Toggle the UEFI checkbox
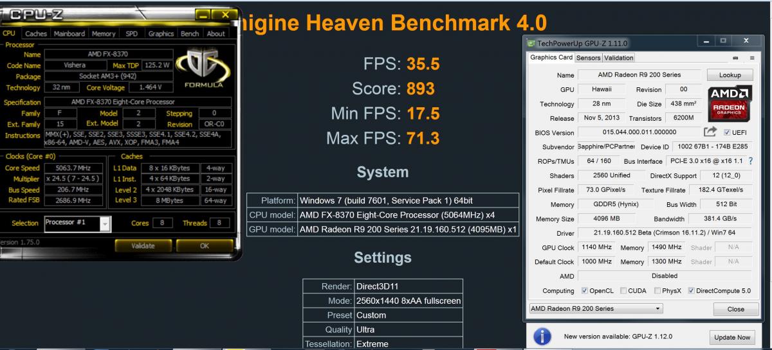This screenshot has height=350, width=772. tap(727, 132)
